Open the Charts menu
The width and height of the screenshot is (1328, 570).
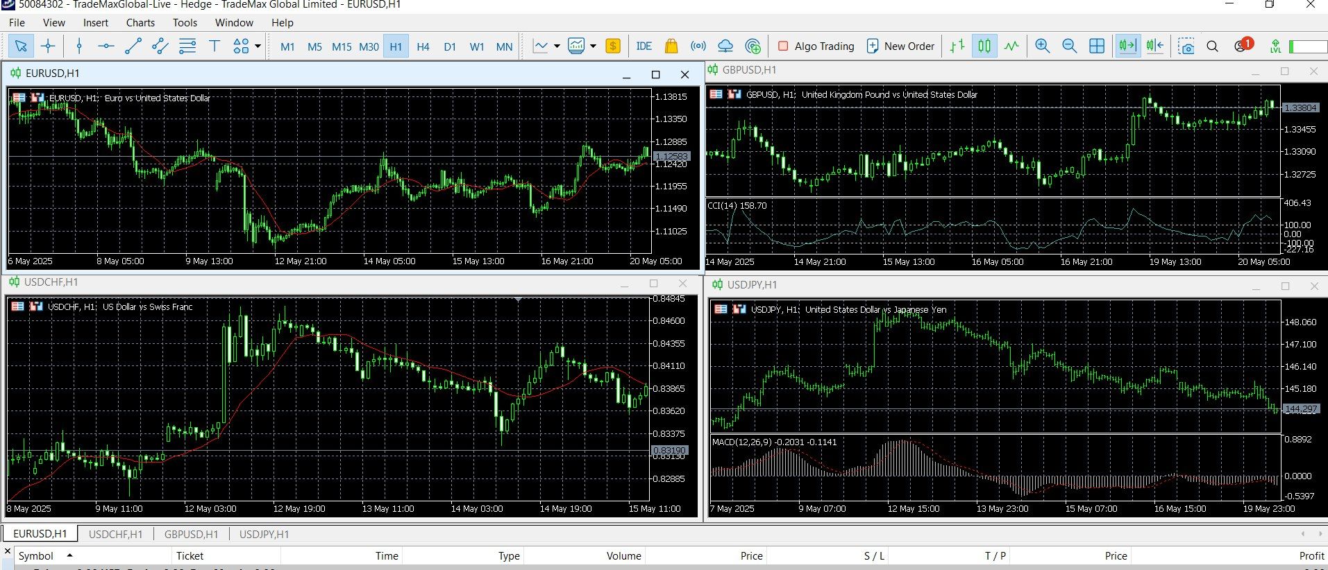tap(140, 22)
